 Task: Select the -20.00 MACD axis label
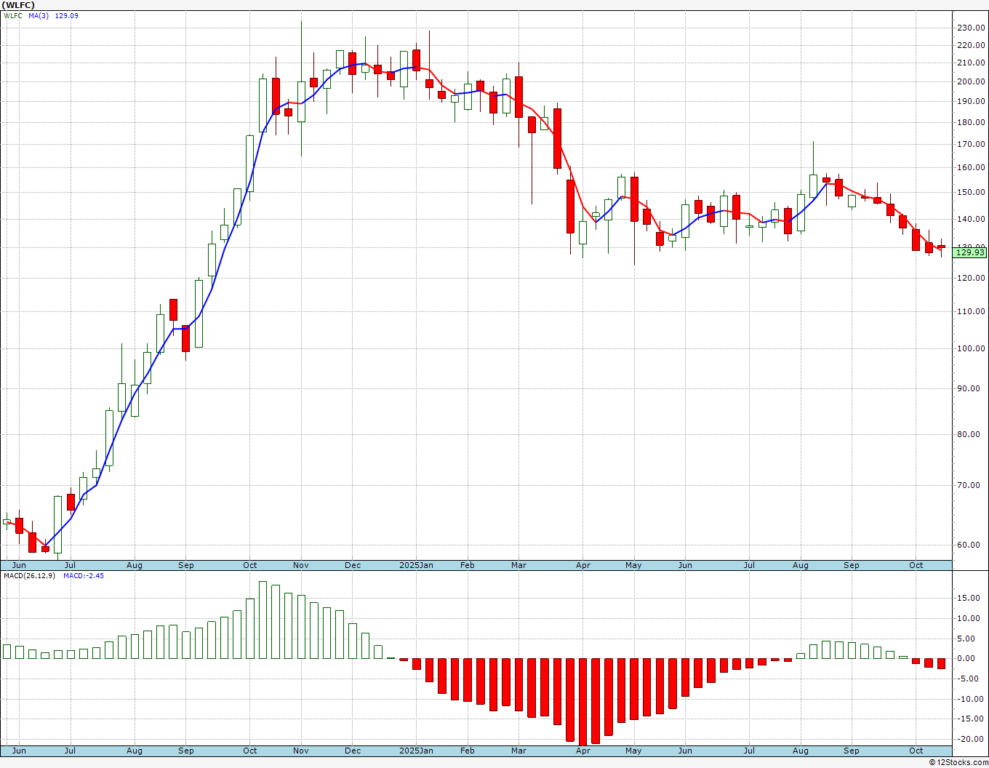pyautogui.click(x=969, y=740)
